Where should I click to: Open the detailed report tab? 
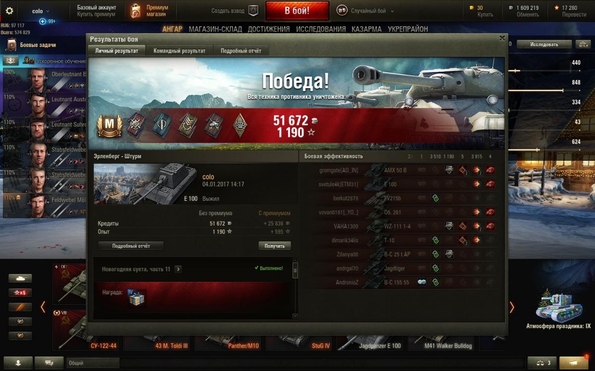tap(241, 50)
